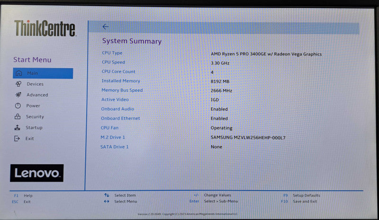This screenshot has width=379, height=220.
Task: Click the Devices icon in sidebar
Action: tap(18, 84)
